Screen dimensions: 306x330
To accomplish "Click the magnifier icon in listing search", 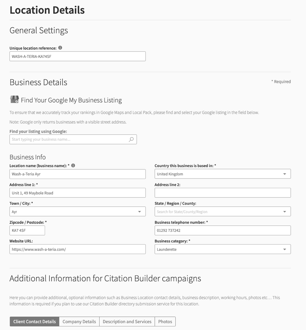I will 131,139.
